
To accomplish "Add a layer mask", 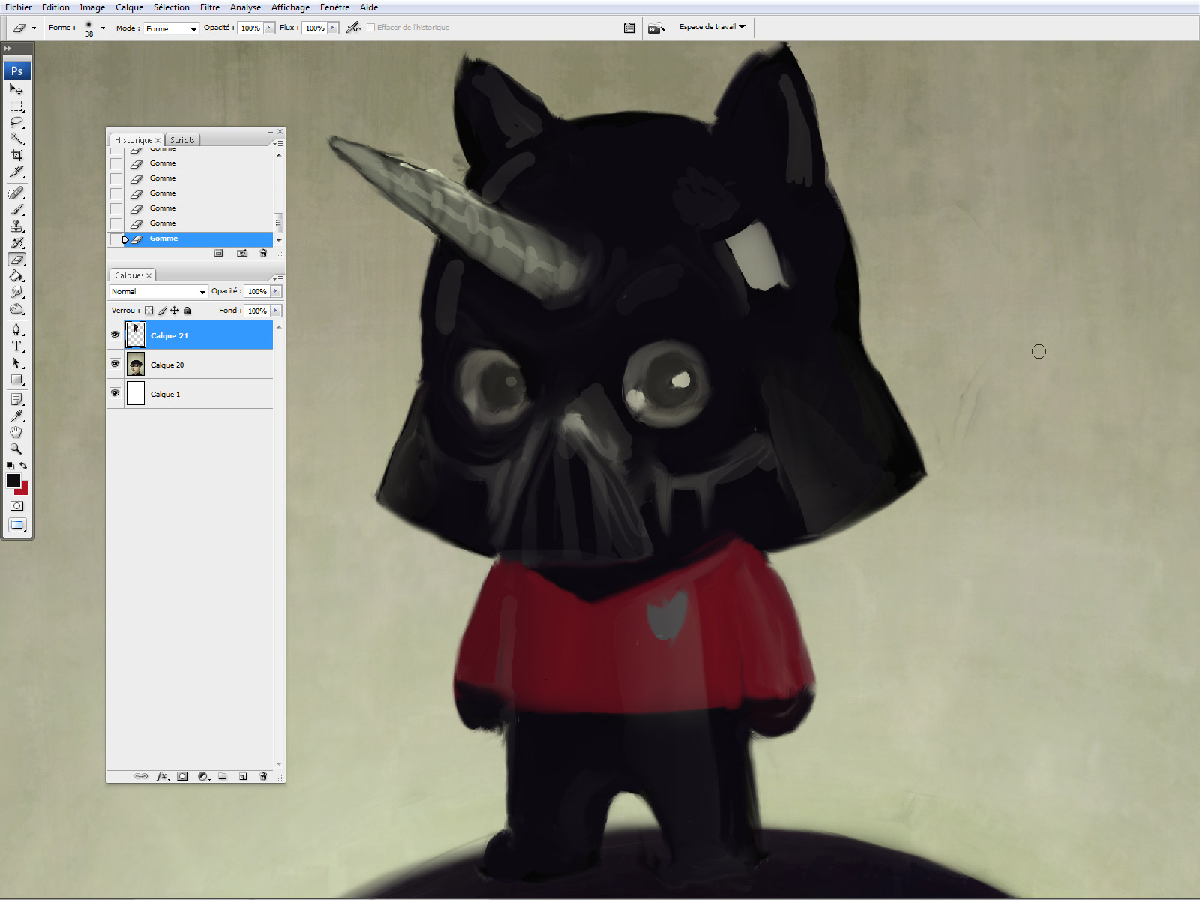I will click(182, 776).
